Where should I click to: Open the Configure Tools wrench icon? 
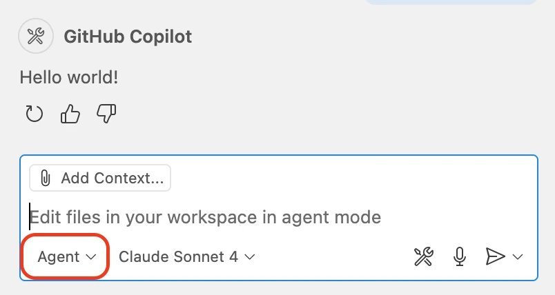click(x=422, y=257)
